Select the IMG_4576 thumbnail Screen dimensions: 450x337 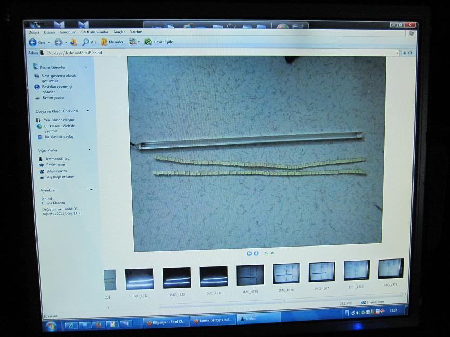coord(286,274)
